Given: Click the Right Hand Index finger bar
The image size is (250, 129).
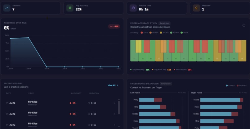Looking at the screenshot, I should pos(221,107).
